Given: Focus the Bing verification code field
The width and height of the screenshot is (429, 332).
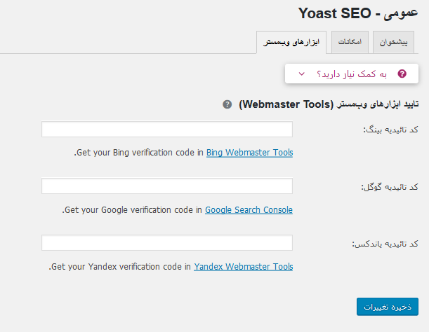Looking at the screenshot, I should click(x=167, y=129).
